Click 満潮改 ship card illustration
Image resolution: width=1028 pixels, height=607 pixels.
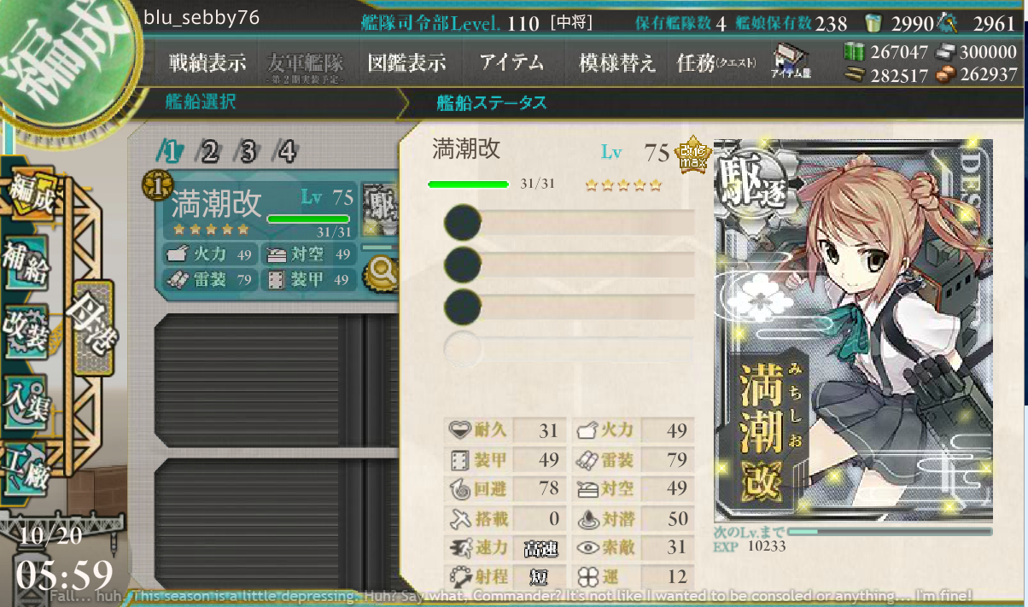(x=853, y=331)
